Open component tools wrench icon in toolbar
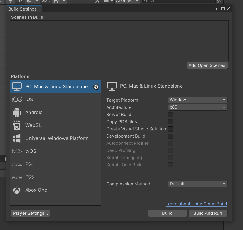The height and width of the screenshot is (230, 243). point(97,1)
